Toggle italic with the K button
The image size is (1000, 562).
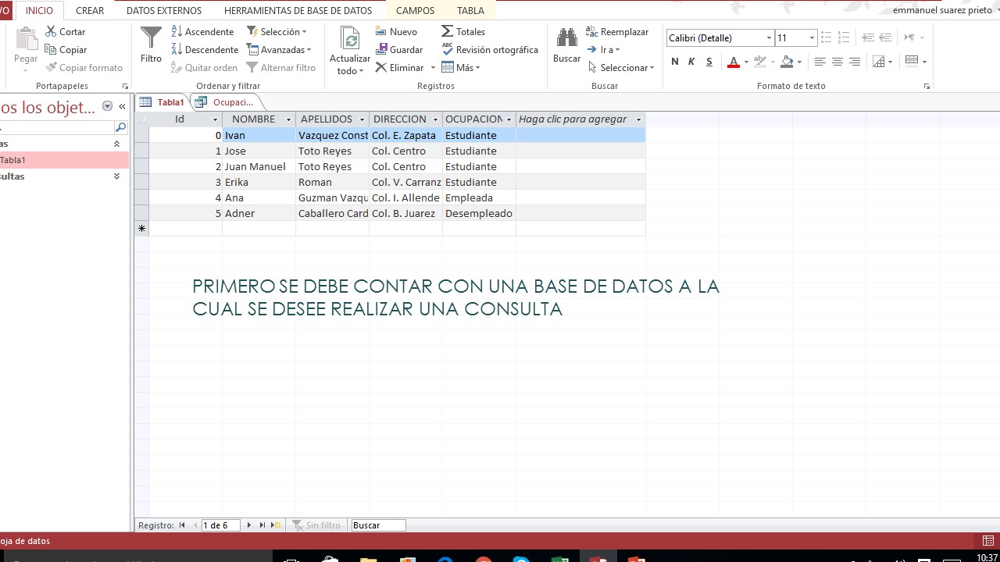[x=691, y=61]
